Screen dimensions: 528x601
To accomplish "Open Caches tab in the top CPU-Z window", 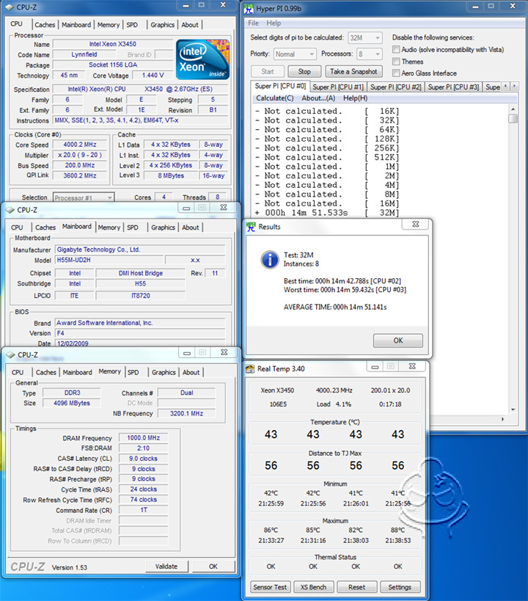I will (x=45, y=24).
